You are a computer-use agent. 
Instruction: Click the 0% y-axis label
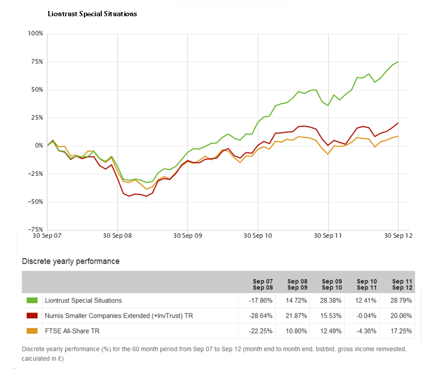(39, 146)
